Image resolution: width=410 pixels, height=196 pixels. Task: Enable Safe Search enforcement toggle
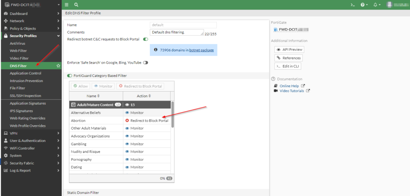coord(146,63)
